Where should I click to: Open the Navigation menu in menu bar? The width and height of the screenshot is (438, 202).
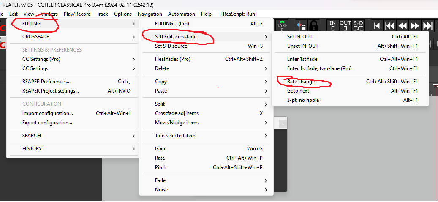coord(150,14)
